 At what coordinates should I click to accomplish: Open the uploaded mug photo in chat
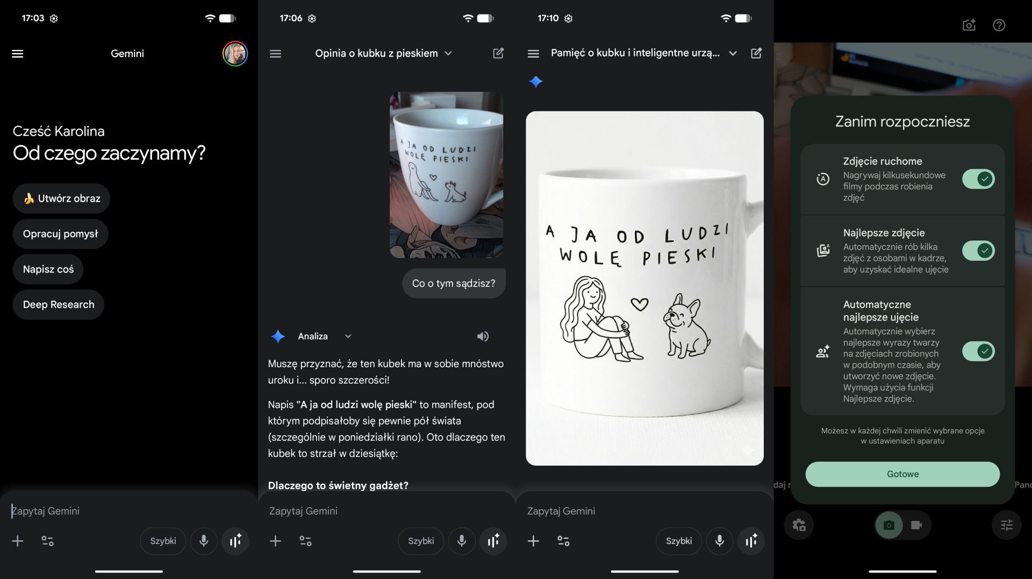coord(446,175)
